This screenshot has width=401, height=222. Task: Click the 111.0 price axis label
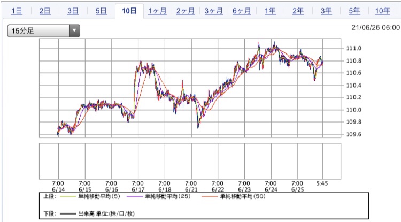click(354, 48)
